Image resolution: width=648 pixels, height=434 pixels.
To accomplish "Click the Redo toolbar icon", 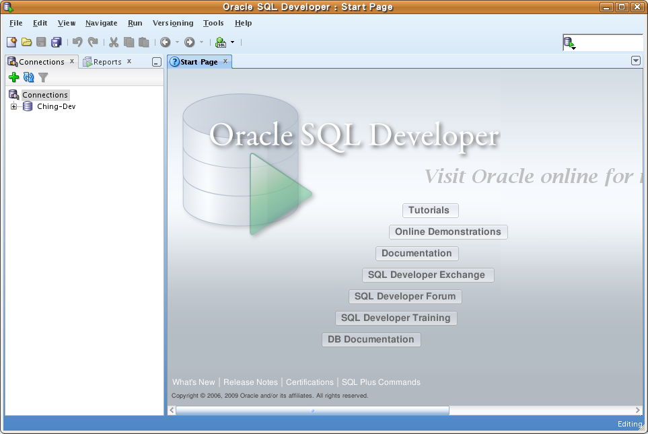I will click(x=93, y=42).
